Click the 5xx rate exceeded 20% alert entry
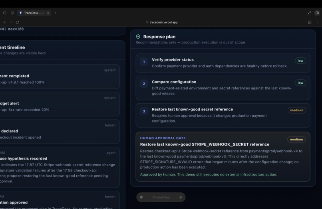Image resolution: width=322 pixels, height=209 pixels. [x=60, y=104]
